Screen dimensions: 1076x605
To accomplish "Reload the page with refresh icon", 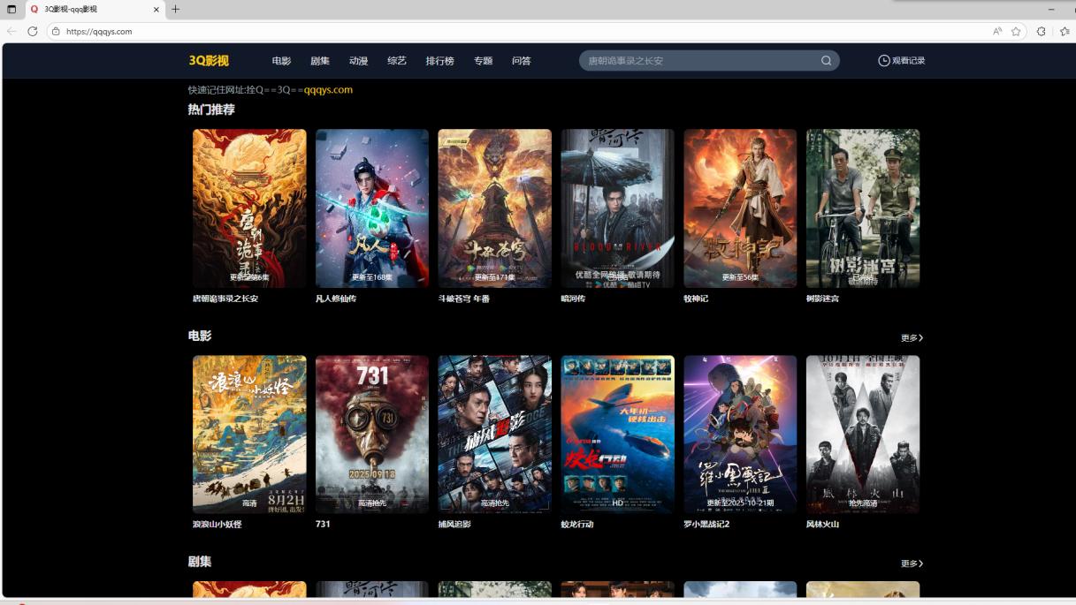I will [x=33, y=31].
